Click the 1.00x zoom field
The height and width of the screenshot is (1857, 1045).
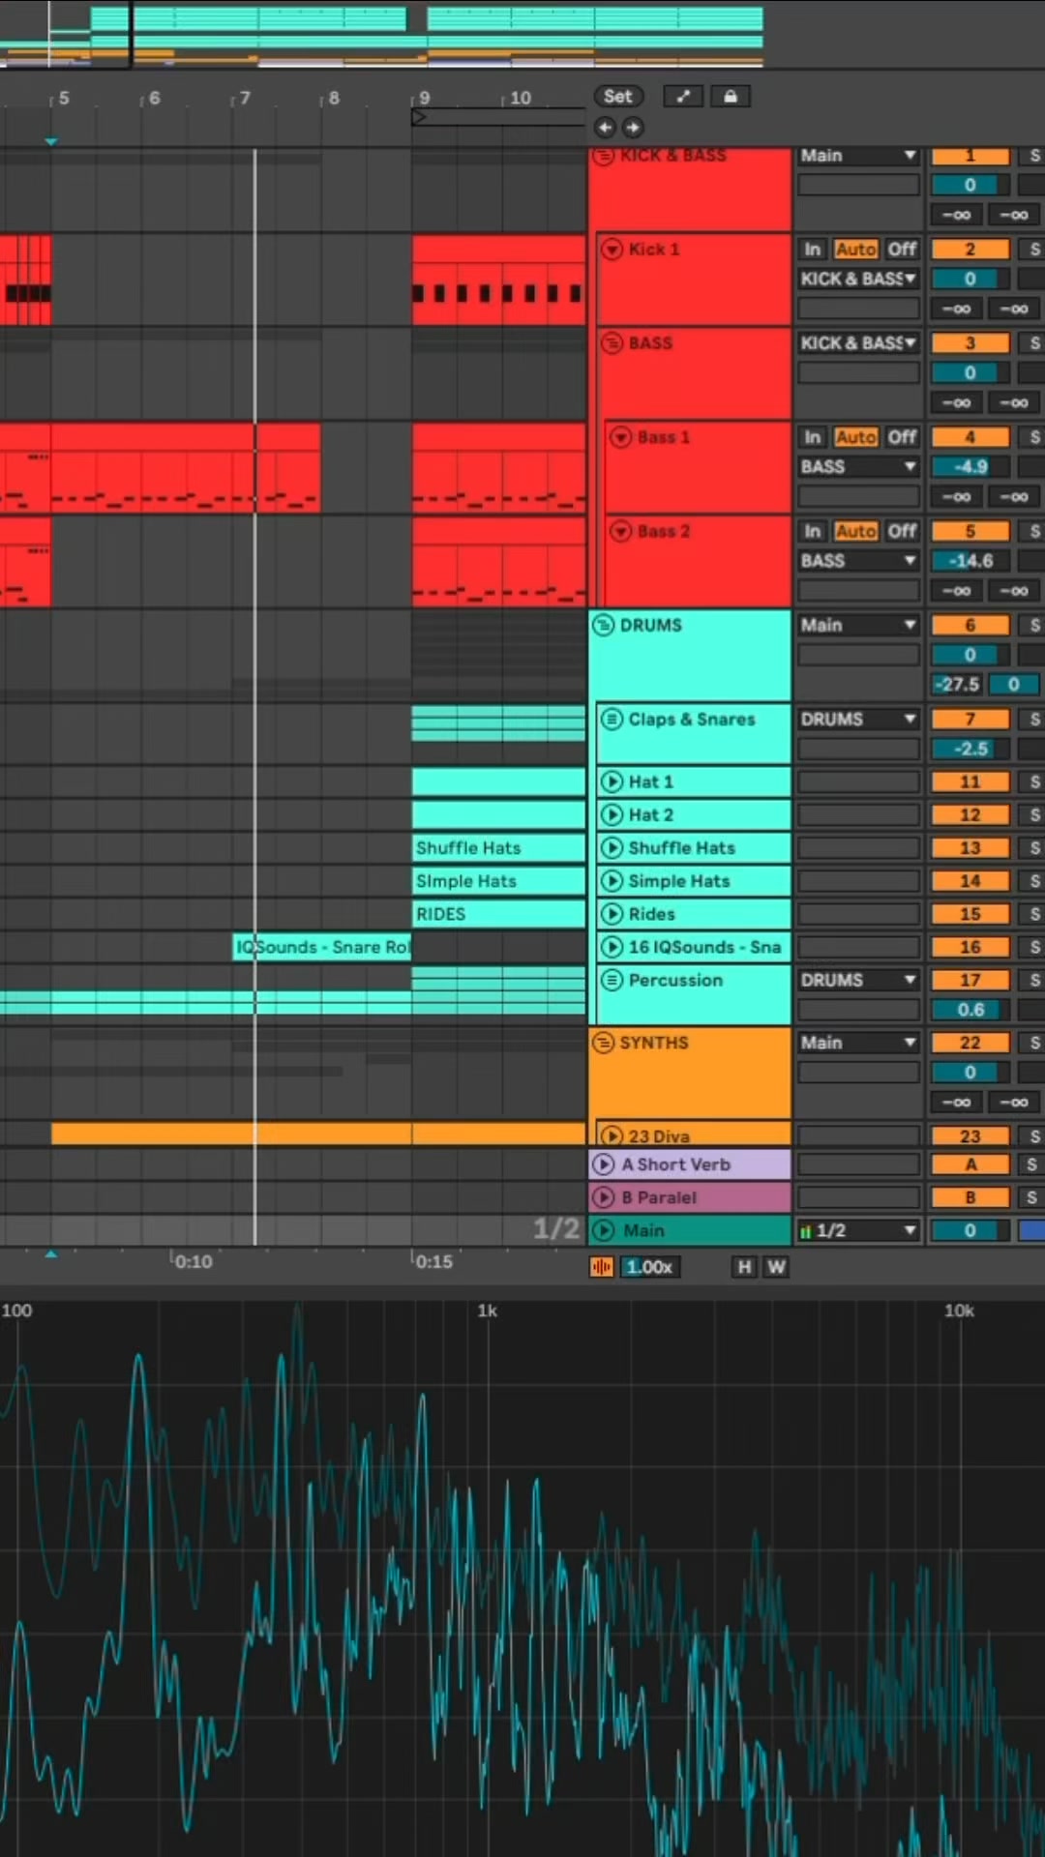649,1267
